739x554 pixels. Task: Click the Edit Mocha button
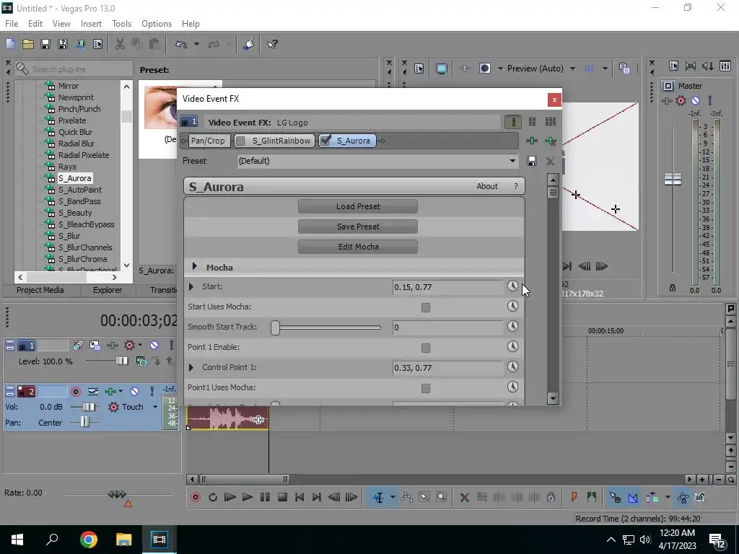pyautogui.click(x=358, y=247)
